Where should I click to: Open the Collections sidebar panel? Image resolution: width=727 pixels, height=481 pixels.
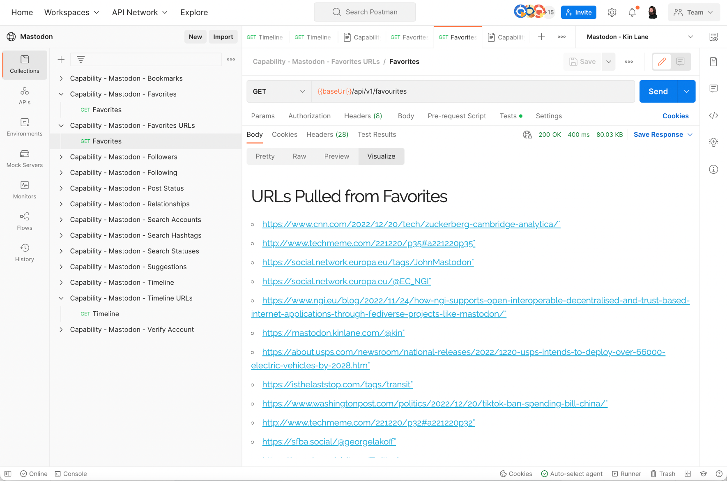[25, 64]
